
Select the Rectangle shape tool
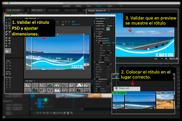pos(6,38)
